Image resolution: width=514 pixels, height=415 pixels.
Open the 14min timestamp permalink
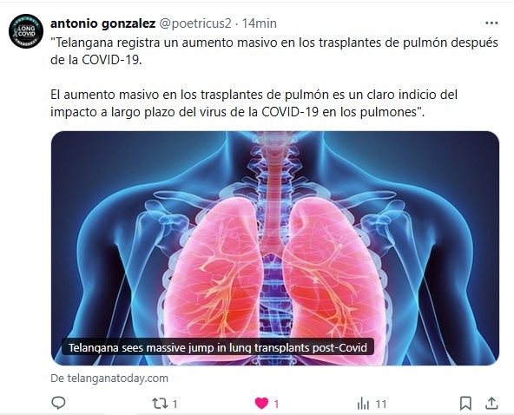[260, 23]
